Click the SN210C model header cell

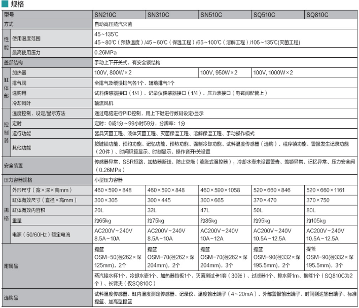(119, 15)
